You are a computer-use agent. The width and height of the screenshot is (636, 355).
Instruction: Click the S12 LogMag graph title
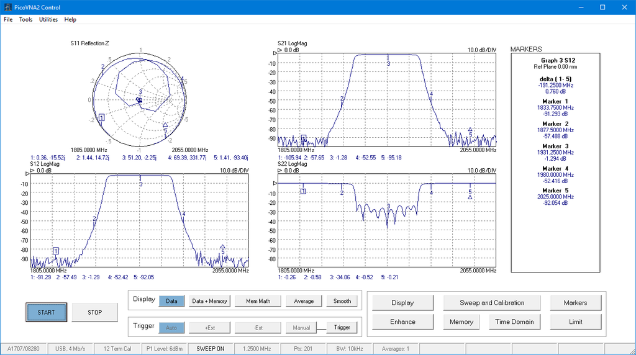point(45,164)
